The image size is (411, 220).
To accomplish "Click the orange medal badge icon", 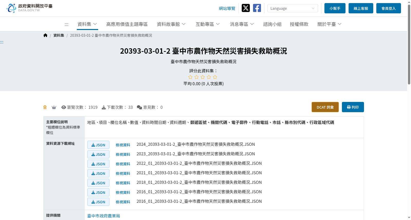I will pyautogui.click(x=45, y=107).
